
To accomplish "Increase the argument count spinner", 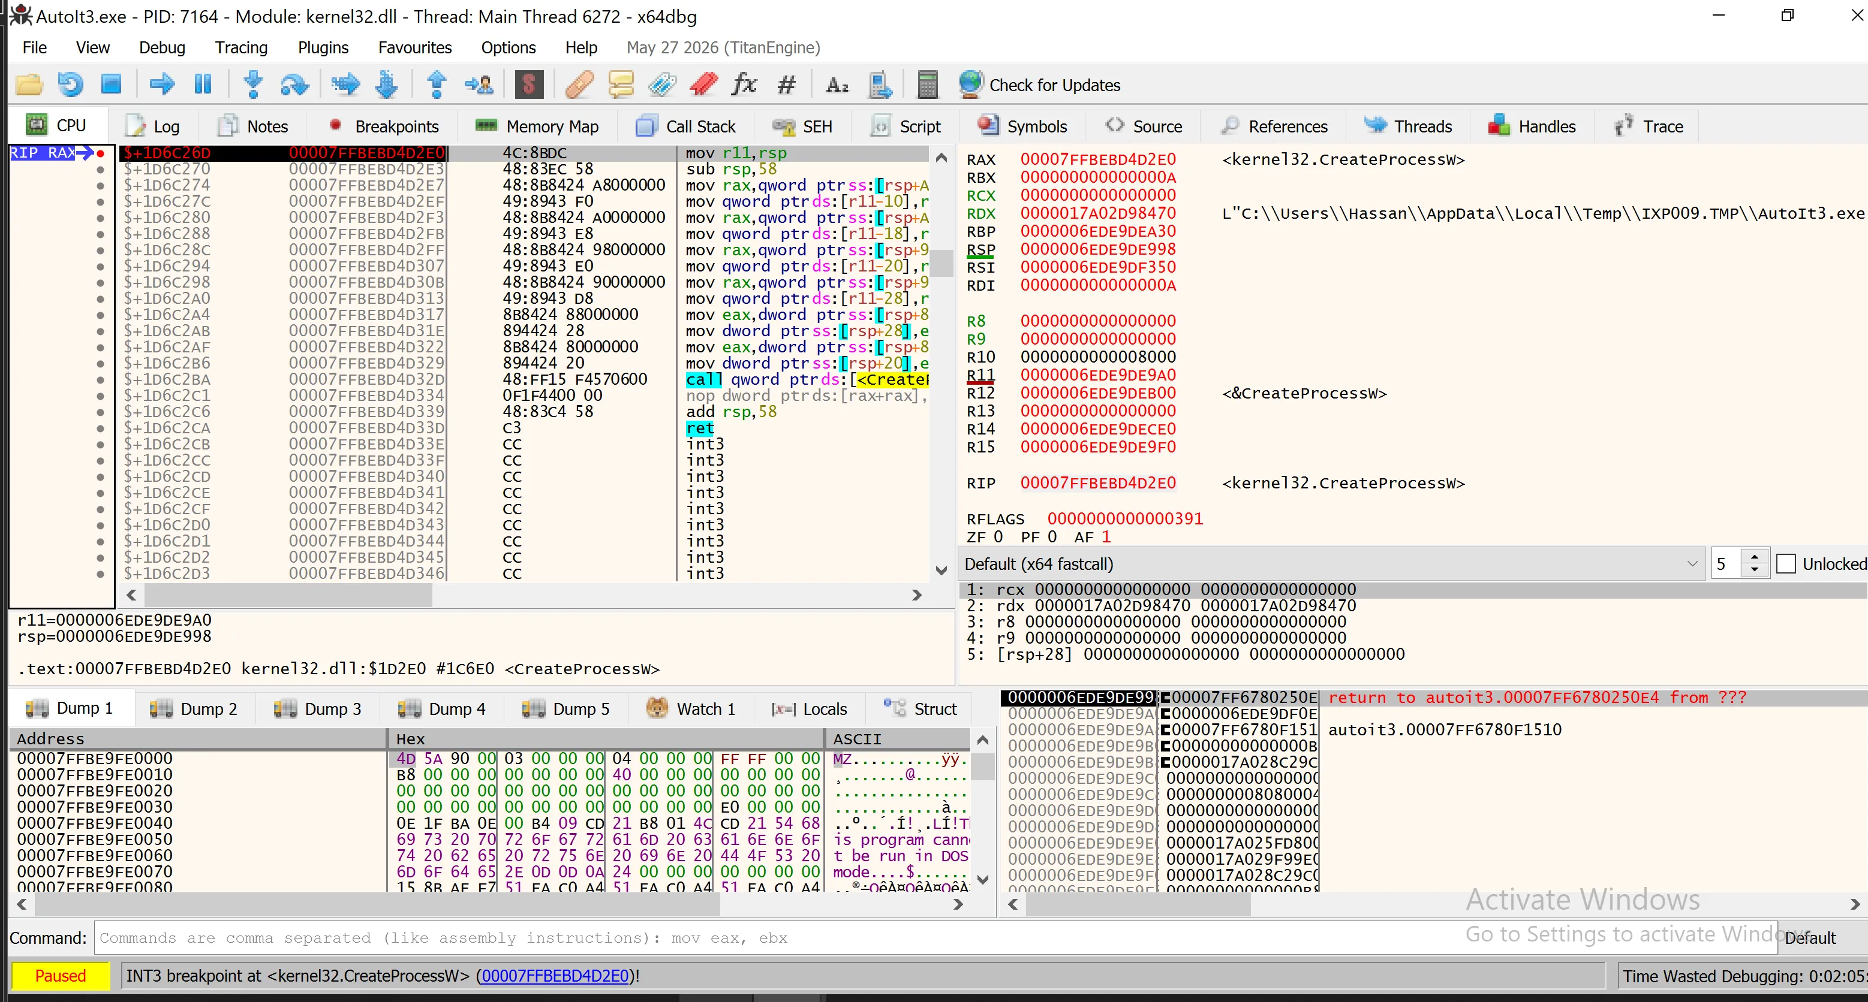I will (x=1754, y=557).
